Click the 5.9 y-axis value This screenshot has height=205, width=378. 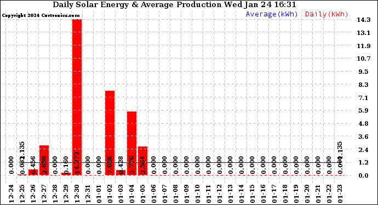coord(364,110)
